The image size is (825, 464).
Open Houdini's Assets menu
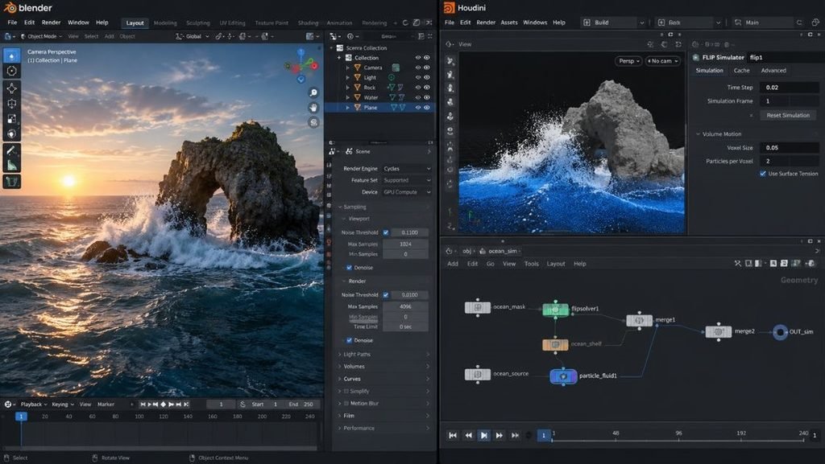[509, 23]
